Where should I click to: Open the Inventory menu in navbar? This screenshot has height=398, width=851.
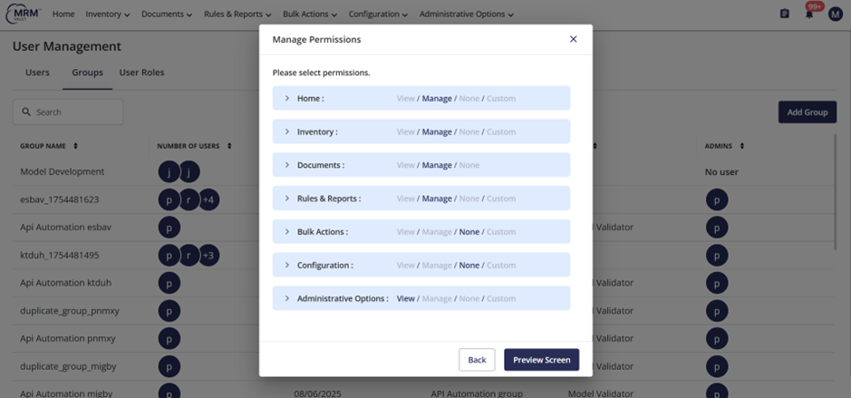(108, 15)
